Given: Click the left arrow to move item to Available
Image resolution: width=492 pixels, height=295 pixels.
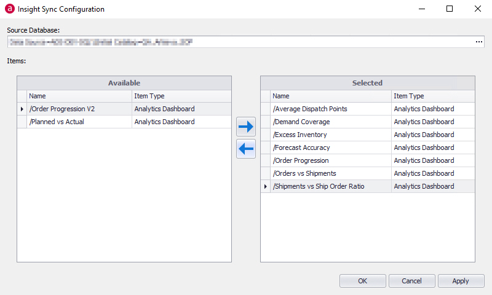Looking at the screenshot, I should [245, 149].
